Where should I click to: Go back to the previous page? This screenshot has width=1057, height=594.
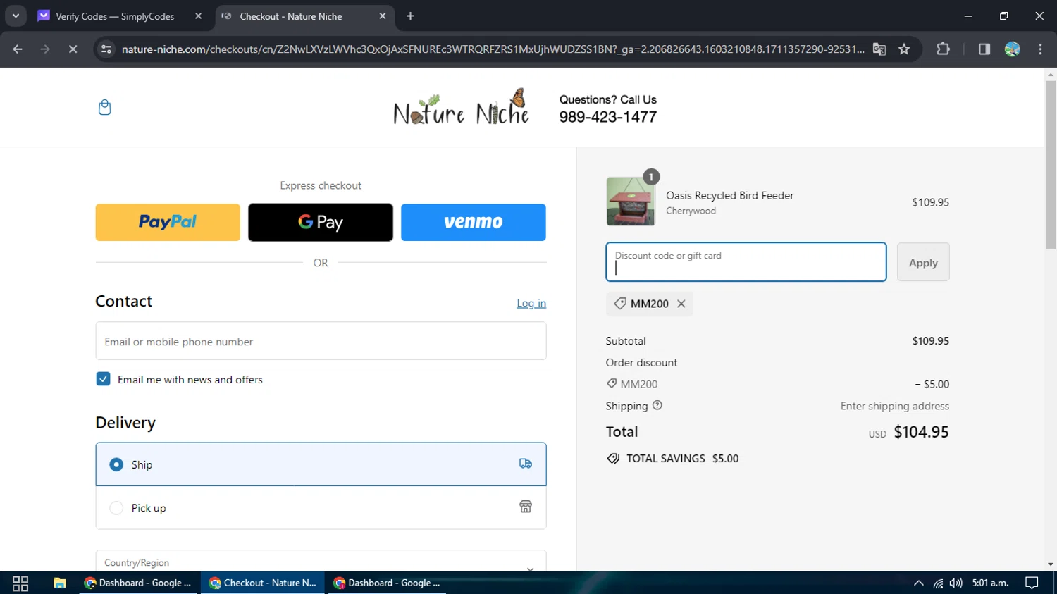(18, 49)
